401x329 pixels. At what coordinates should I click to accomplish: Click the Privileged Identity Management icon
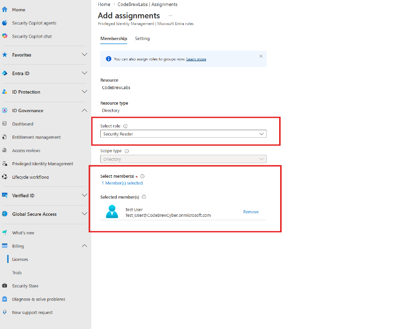coord(5,163)
